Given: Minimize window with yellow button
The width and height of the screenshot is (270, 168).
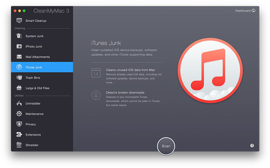Looking at the screenshot, I should tap(20, 11).
